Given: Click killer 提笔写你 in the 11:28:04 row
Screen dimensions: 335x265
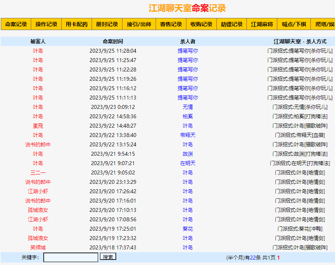Looking at the screenshot, I should (x=188, y=51).
